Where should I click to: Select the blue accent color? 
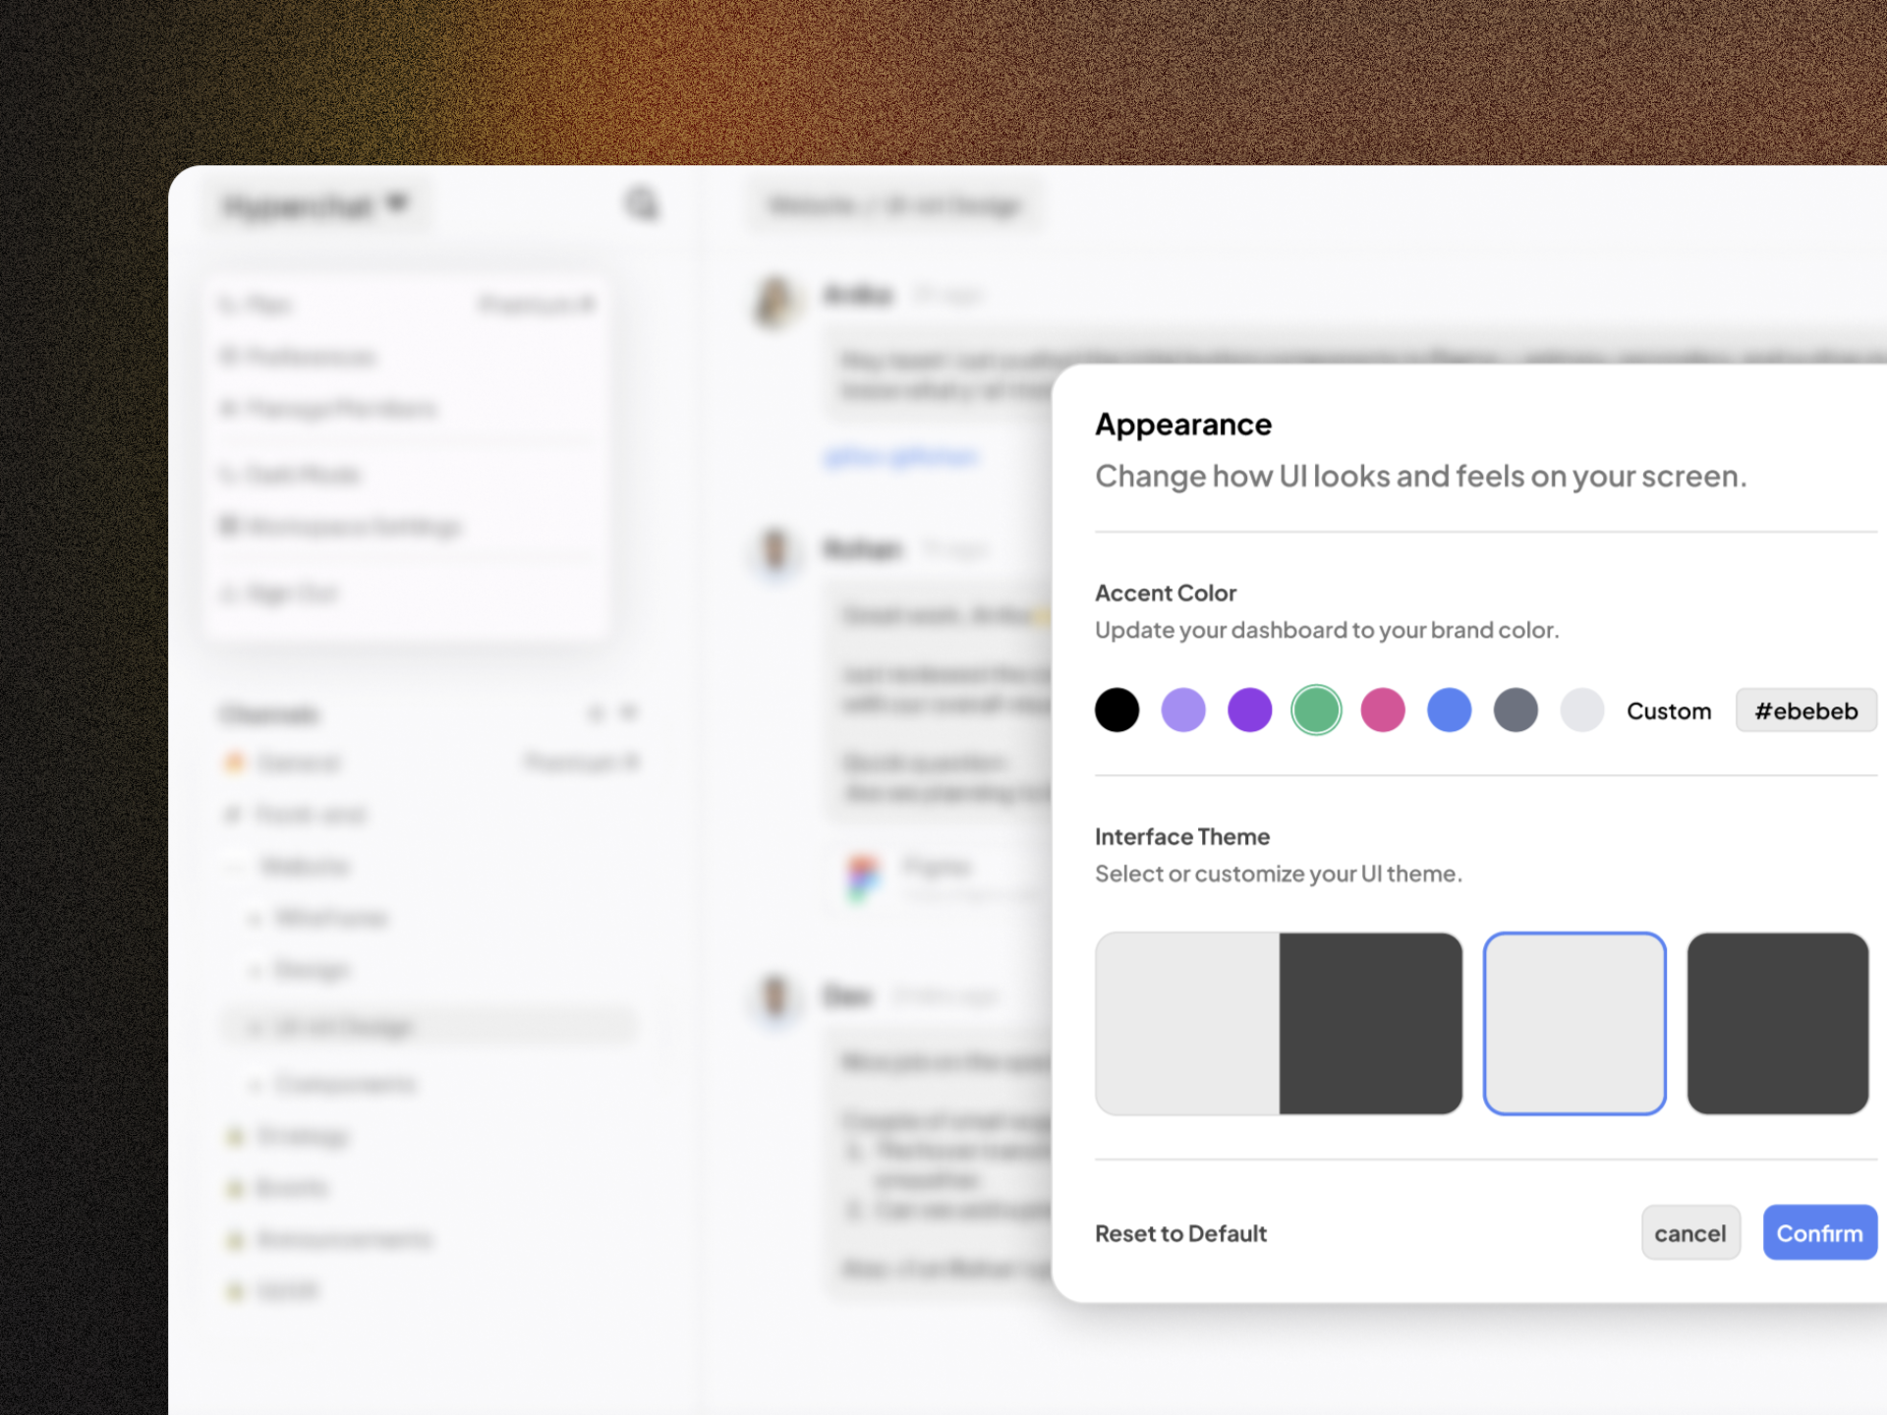(1449, 709)
